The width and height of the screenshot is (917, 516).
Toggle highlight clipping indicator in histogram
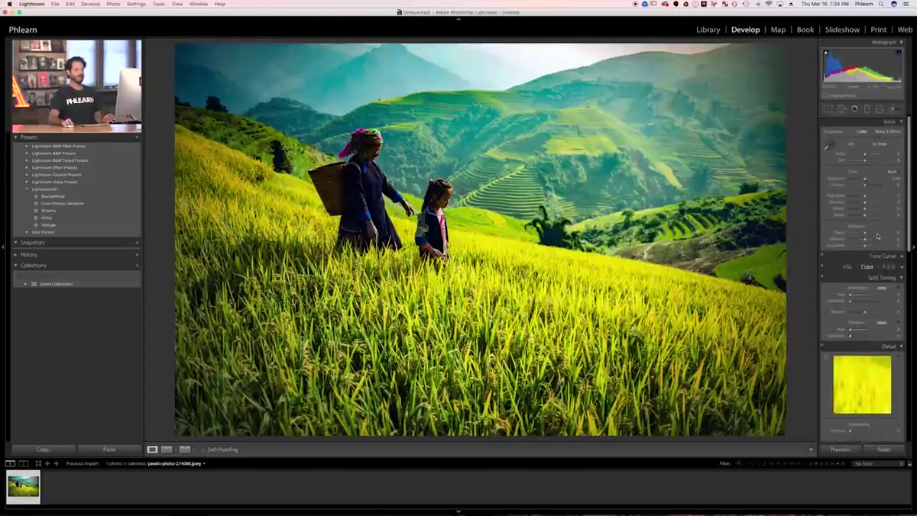[899, 52]
